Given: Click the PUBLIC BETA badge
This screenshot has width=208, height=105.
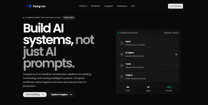Looking at the screenshot, I should (x=69, y=18).
